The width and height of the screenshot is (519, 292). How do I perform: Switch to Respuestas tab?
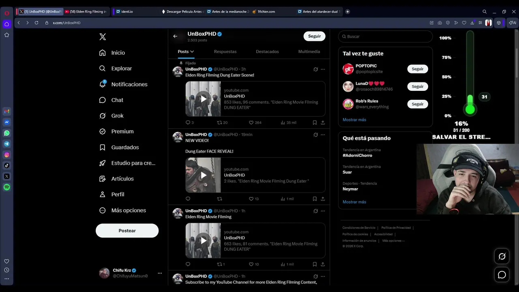click(x=225, y=52)
